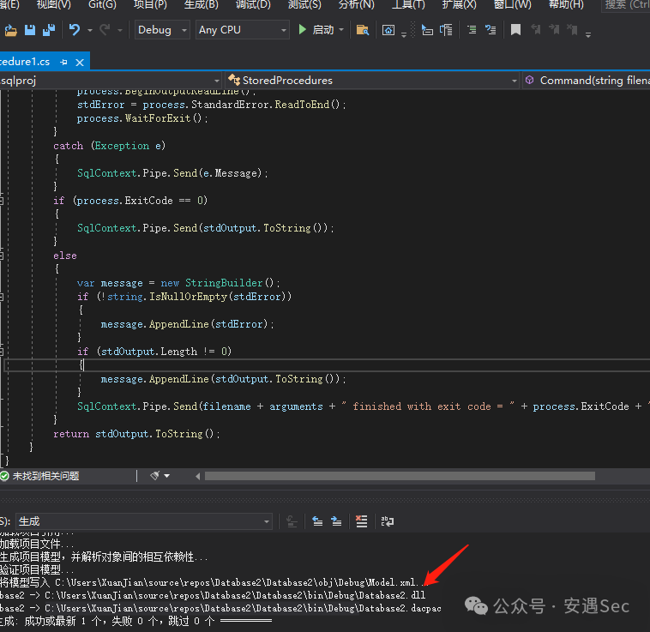
Task: Click the bookmark icon in toolbar
Action: pyautogui.click(x=515, y=30)
